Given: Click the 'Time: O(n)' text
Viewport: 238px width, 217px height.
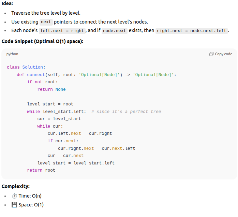Looking at the screenshot, I should tap(30, 196).
